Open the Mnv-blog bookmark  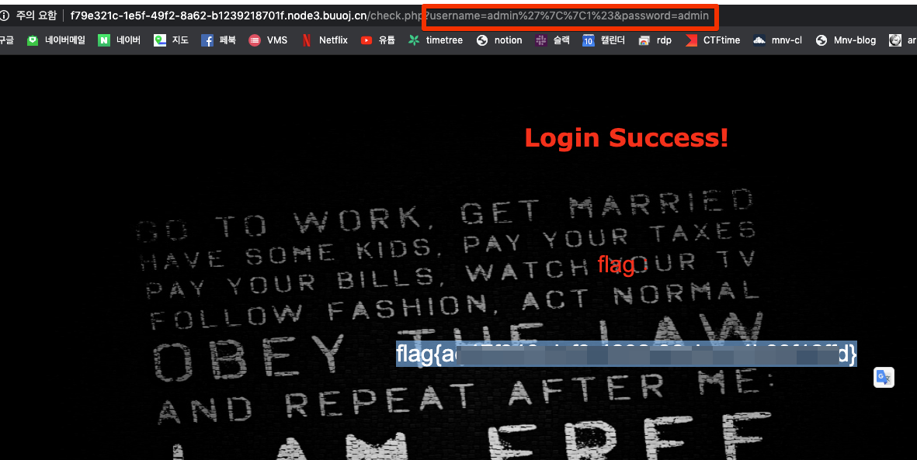[x=846, y=40]
